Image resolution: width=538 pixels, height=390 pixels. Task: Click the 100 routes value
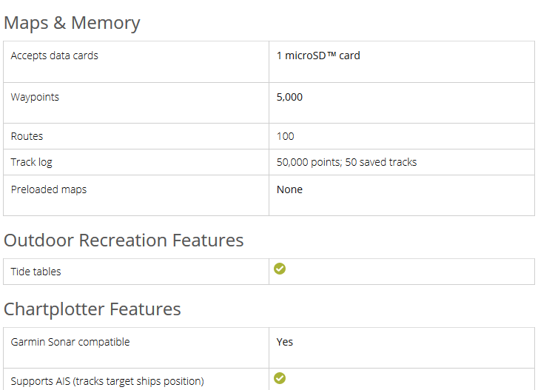click(x=285, y=136)
